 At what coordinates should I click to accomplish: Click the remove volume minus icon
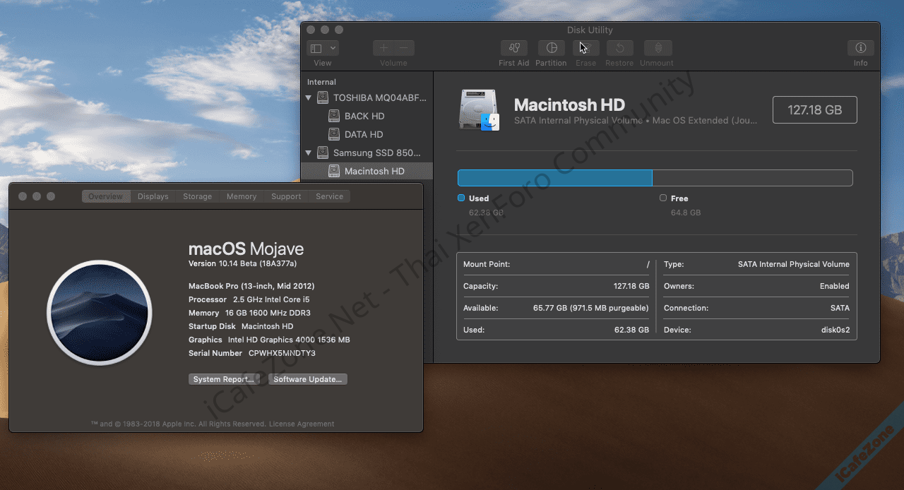tap(404, 48)
